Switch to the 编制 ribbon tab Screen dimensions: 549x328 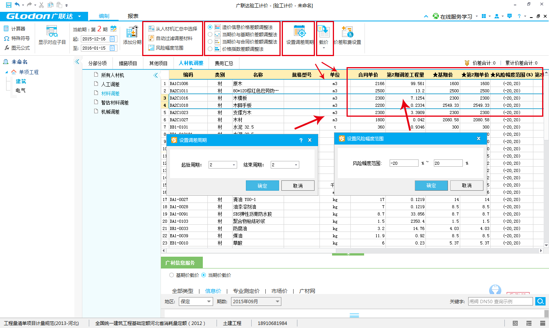pyautogui.click(x=104, y=16)
